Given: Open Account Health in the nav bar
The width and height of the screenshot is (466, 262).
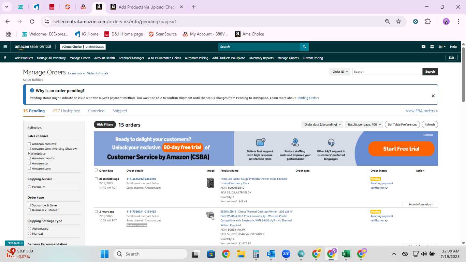Looking at the screenshot, I should pyautogui.click(x=104, y=58).
